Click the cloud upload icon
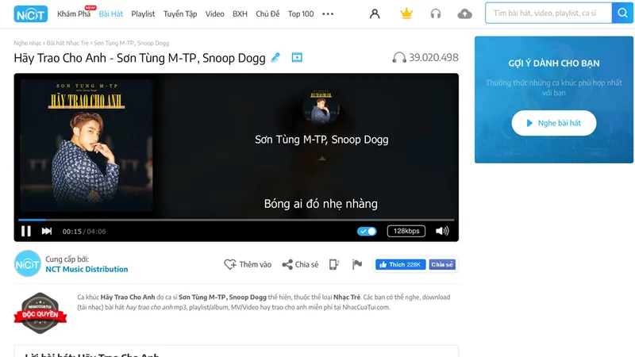635x357 pixels. pos(464,14)
